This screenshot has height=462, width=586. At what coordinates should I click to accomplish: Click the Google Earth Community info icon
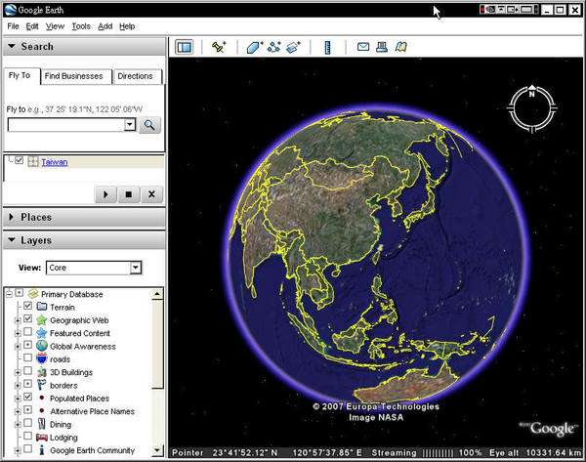coord(42,450)
